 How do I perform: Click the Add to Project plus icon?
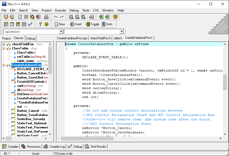pyautogui.click(x=101, y=17)
